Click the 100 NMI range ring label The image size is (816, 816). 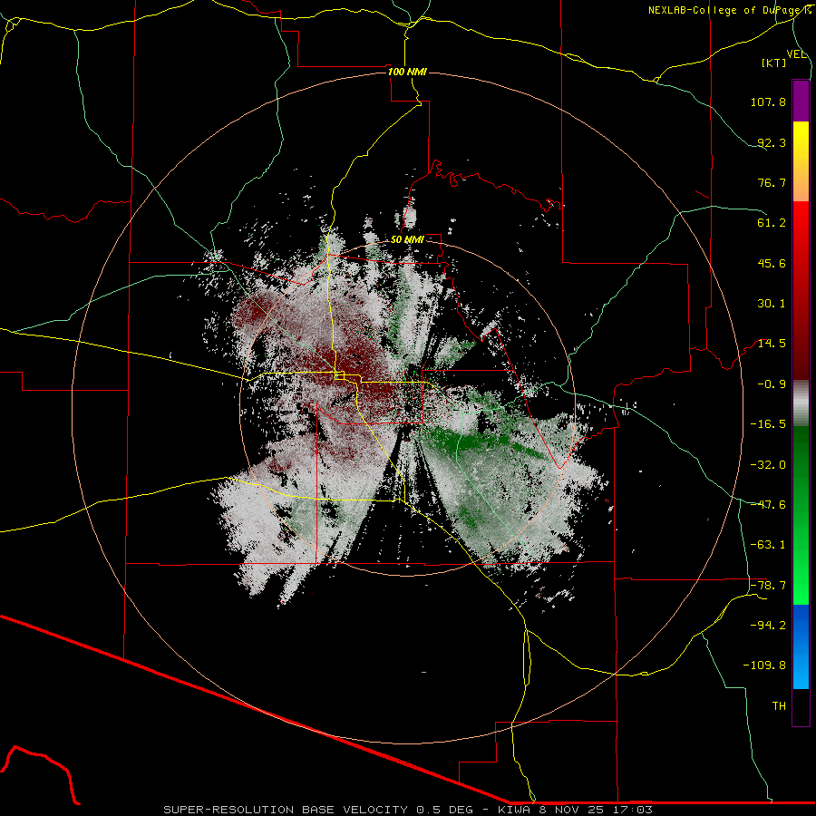407,72
